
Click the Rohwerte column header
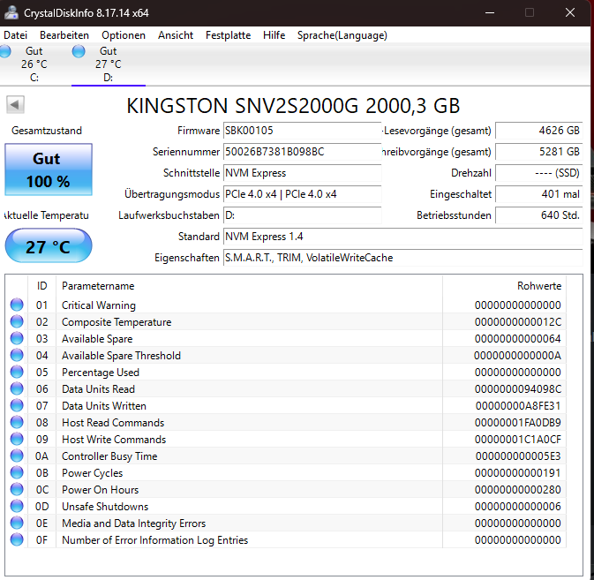504,286
